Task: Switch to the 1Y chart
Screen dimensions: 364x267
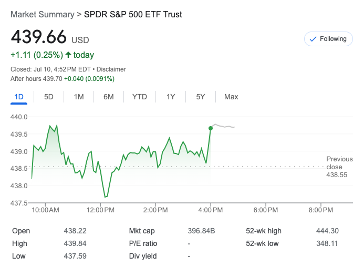Action: coord(171,97)
